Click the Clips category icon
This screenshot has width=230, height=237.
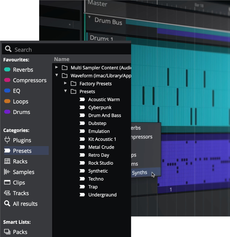coord(7,183)
